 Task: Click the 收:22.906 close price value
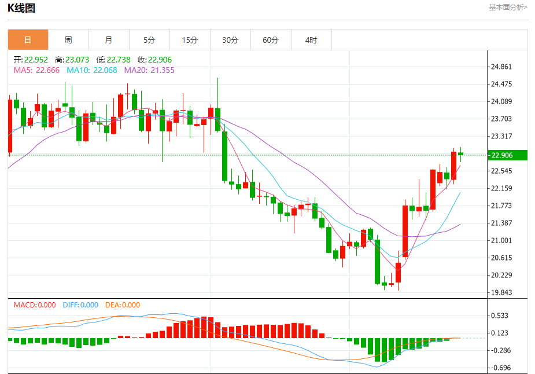155,60
